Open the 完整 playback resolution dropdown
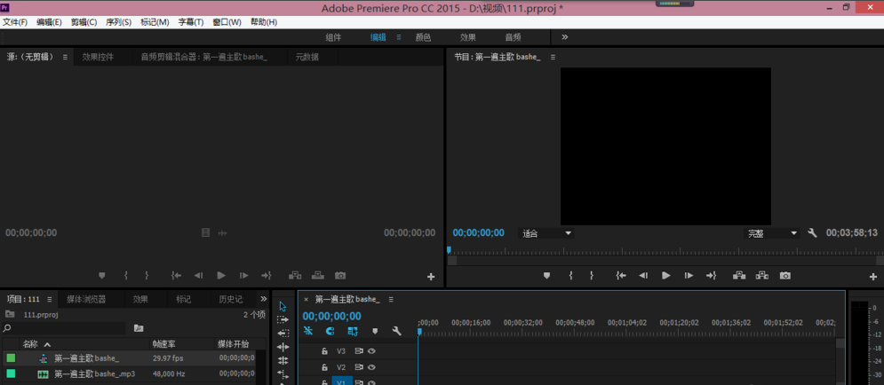 772,233
